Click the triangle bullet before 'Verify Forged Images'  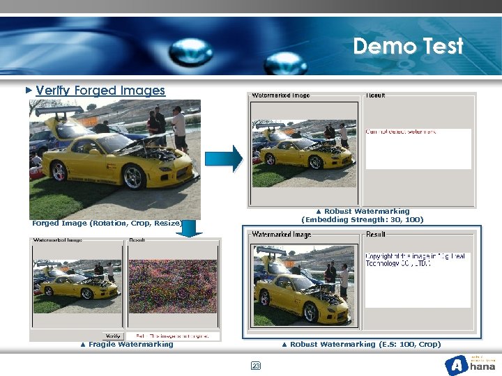pyautogui.click(x=29, y=91)
